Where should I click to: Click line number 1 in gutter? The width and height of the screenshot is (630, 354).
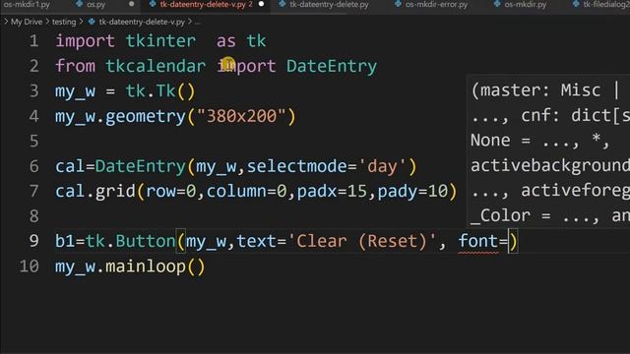33,41
